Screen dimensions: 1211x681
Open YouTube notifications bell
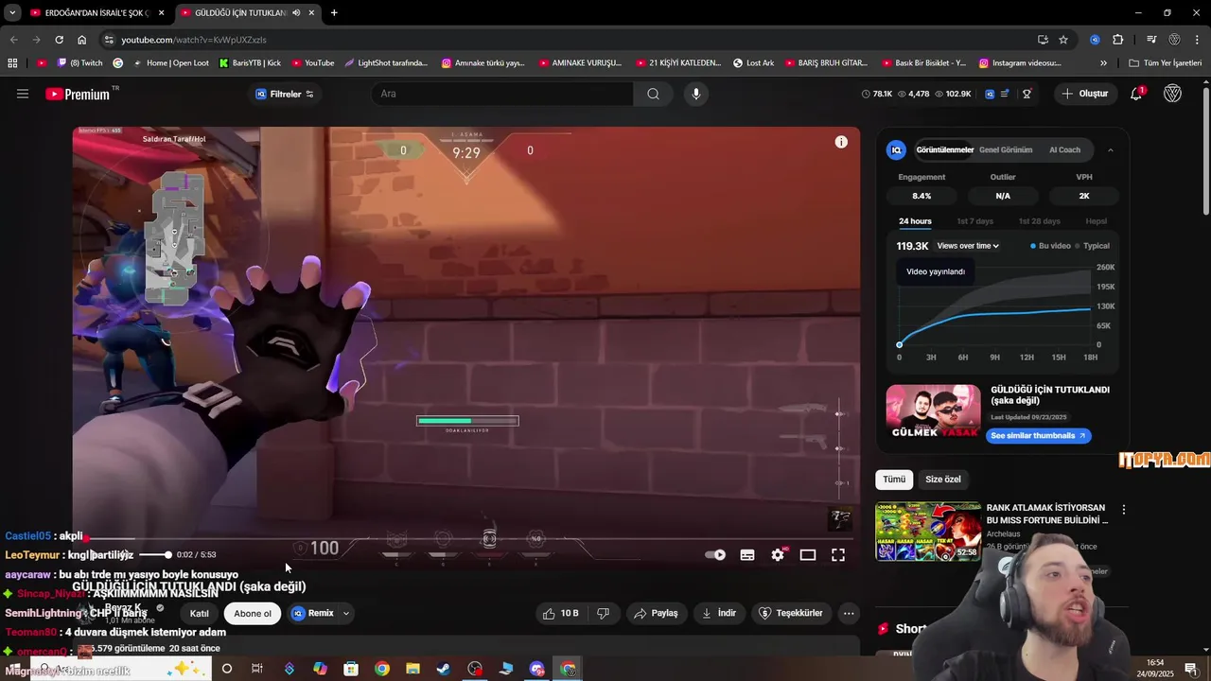pyautogui.click(x=1137, y=94)
